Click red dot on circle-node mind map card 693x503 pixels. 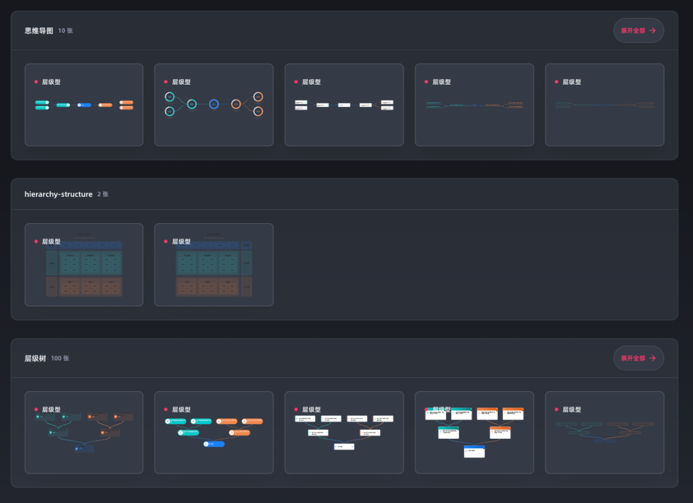166,82
